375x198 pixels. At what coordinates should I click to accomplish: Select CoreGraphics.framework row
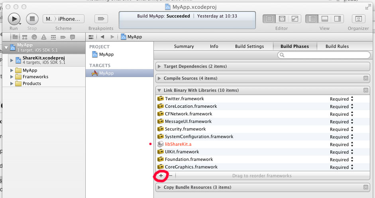click(263, 167)
